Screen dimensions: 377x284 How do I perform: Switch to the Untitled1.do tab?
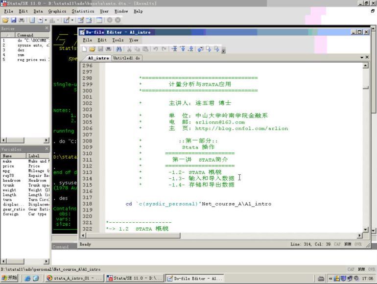click(x=126, y=58)
